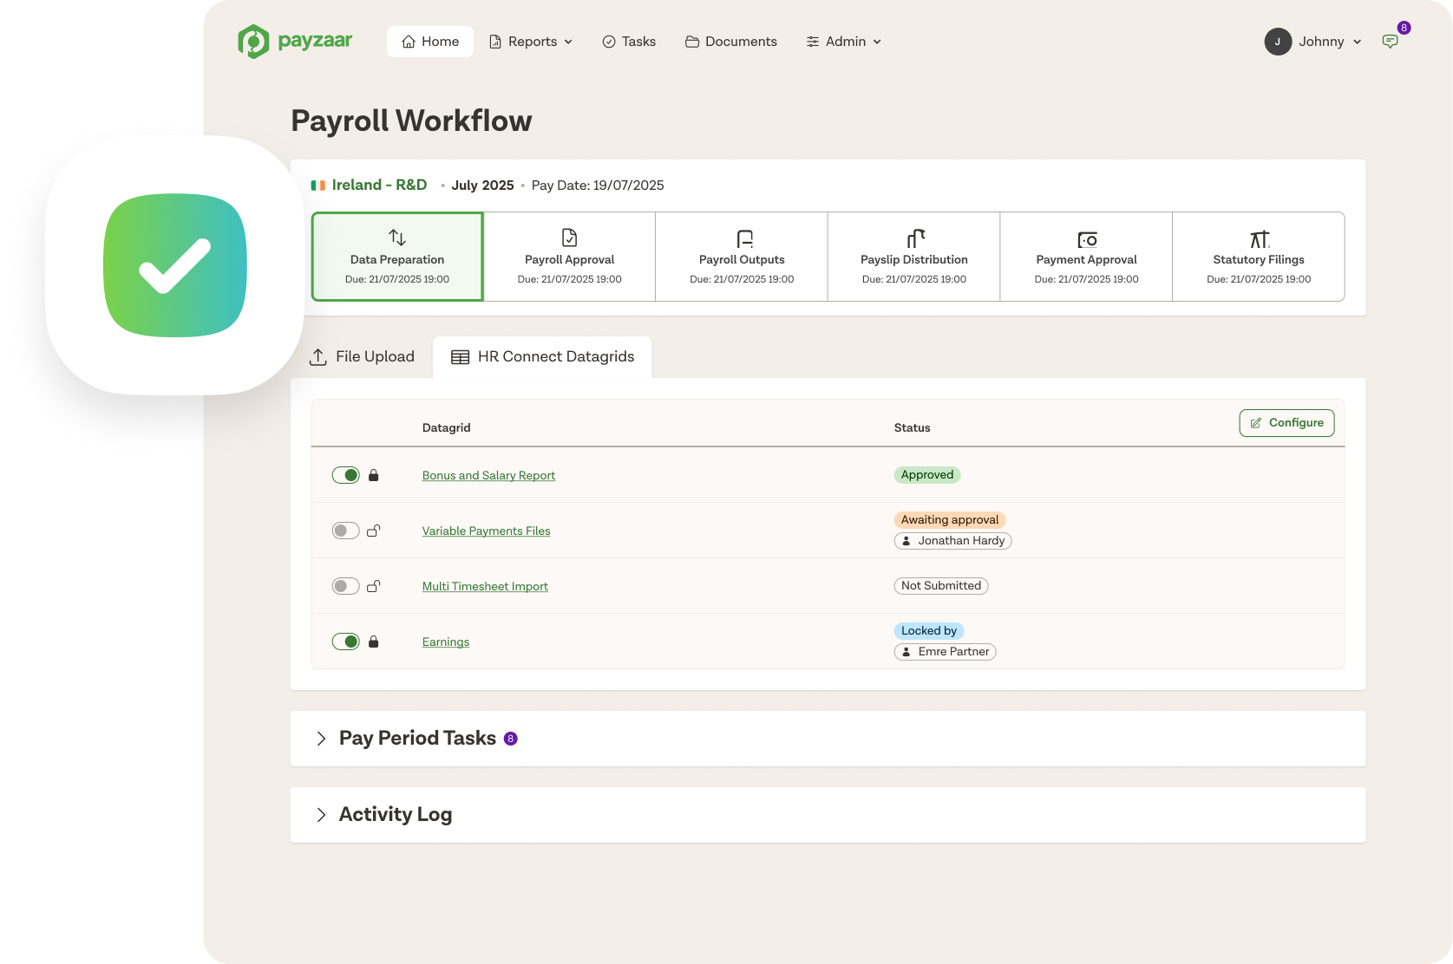This screenshot has height=964, width=1453.
Task: Click the lock icon for Earnings
Action: [374, 642]
